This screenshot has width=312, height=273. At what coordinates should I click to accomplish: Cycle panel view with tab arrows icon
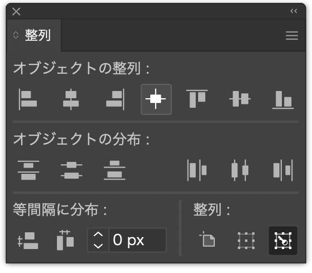coord(16,35)
